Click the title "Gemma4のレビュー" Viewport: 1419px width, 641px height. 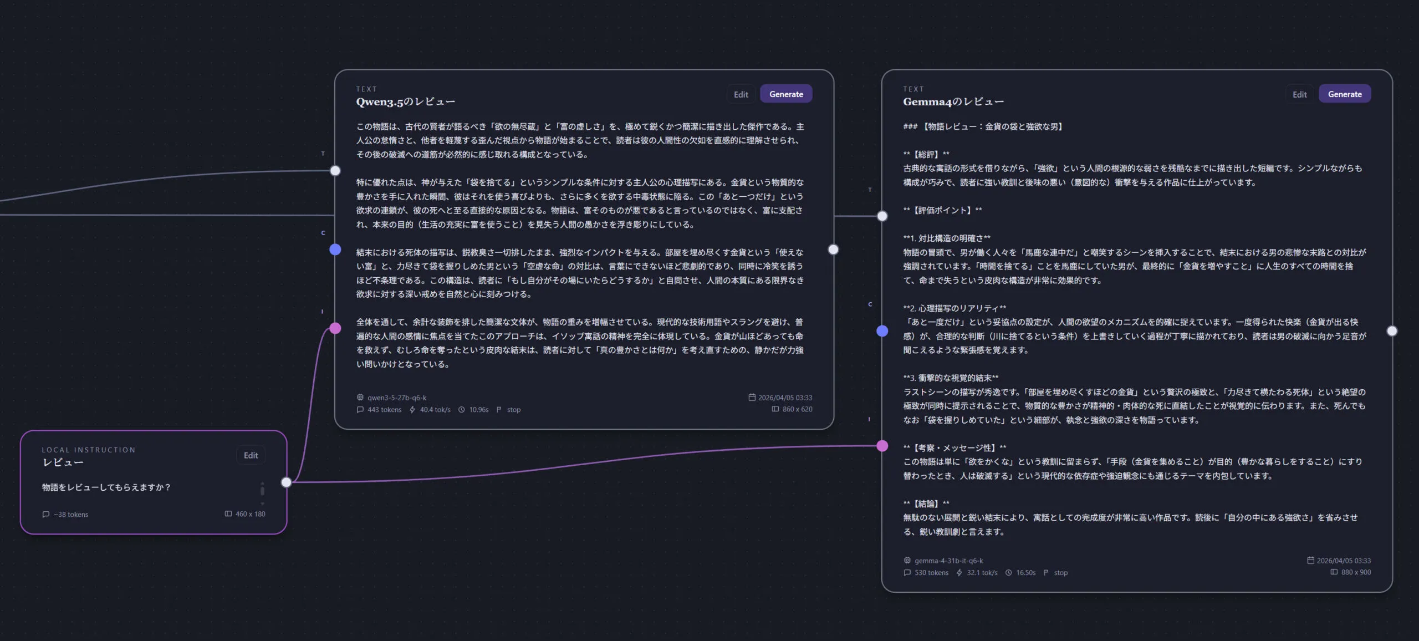[953, 101]
